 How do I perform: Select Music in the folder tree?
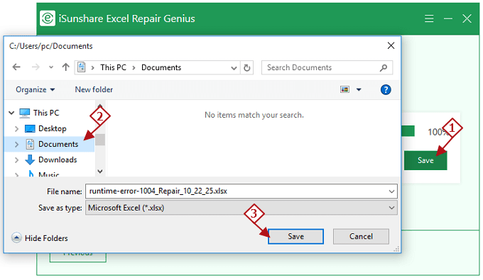click(x=49, y=174)
